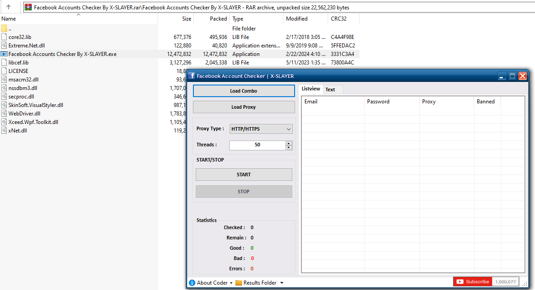
Task: Maximize the Facebook Account Checker window
Action: (513, 76)
